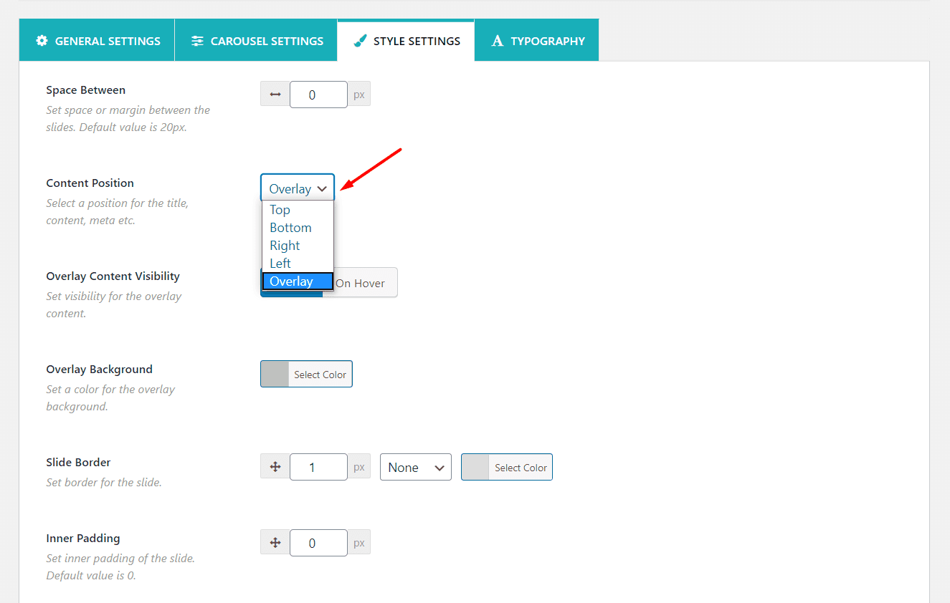Click the sliders icon on Carousel Settings tab
Image resolution: width=950 pixels, height=603 pixels.
[197, 41]
